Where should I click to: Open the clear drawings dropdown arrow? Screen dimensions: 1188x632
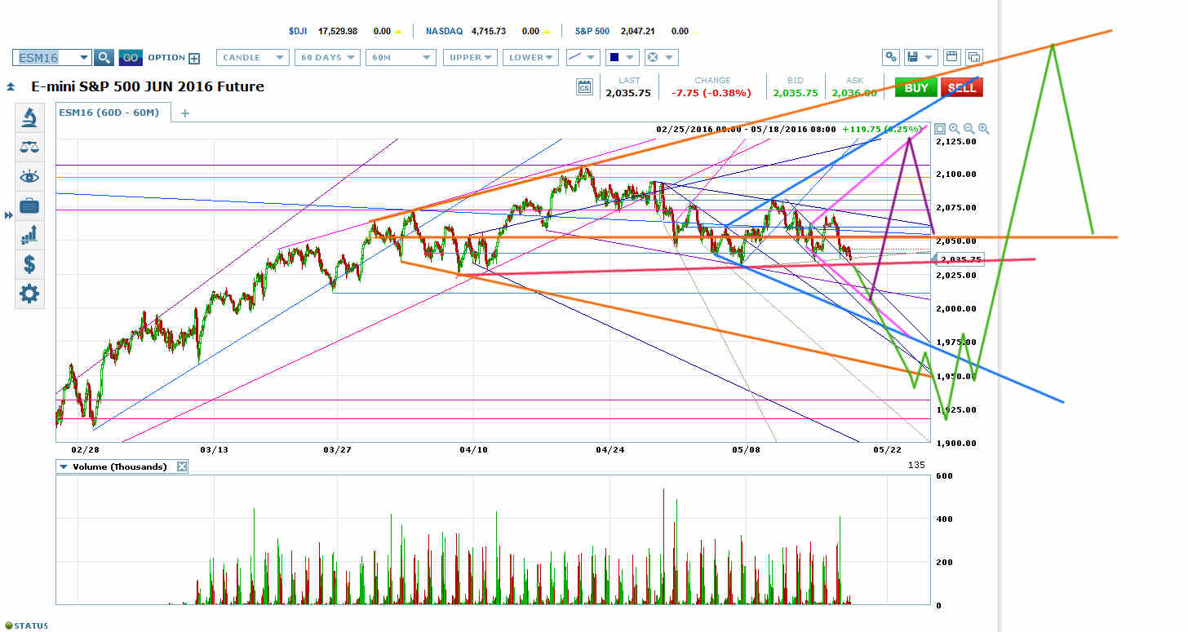[669, 57]
